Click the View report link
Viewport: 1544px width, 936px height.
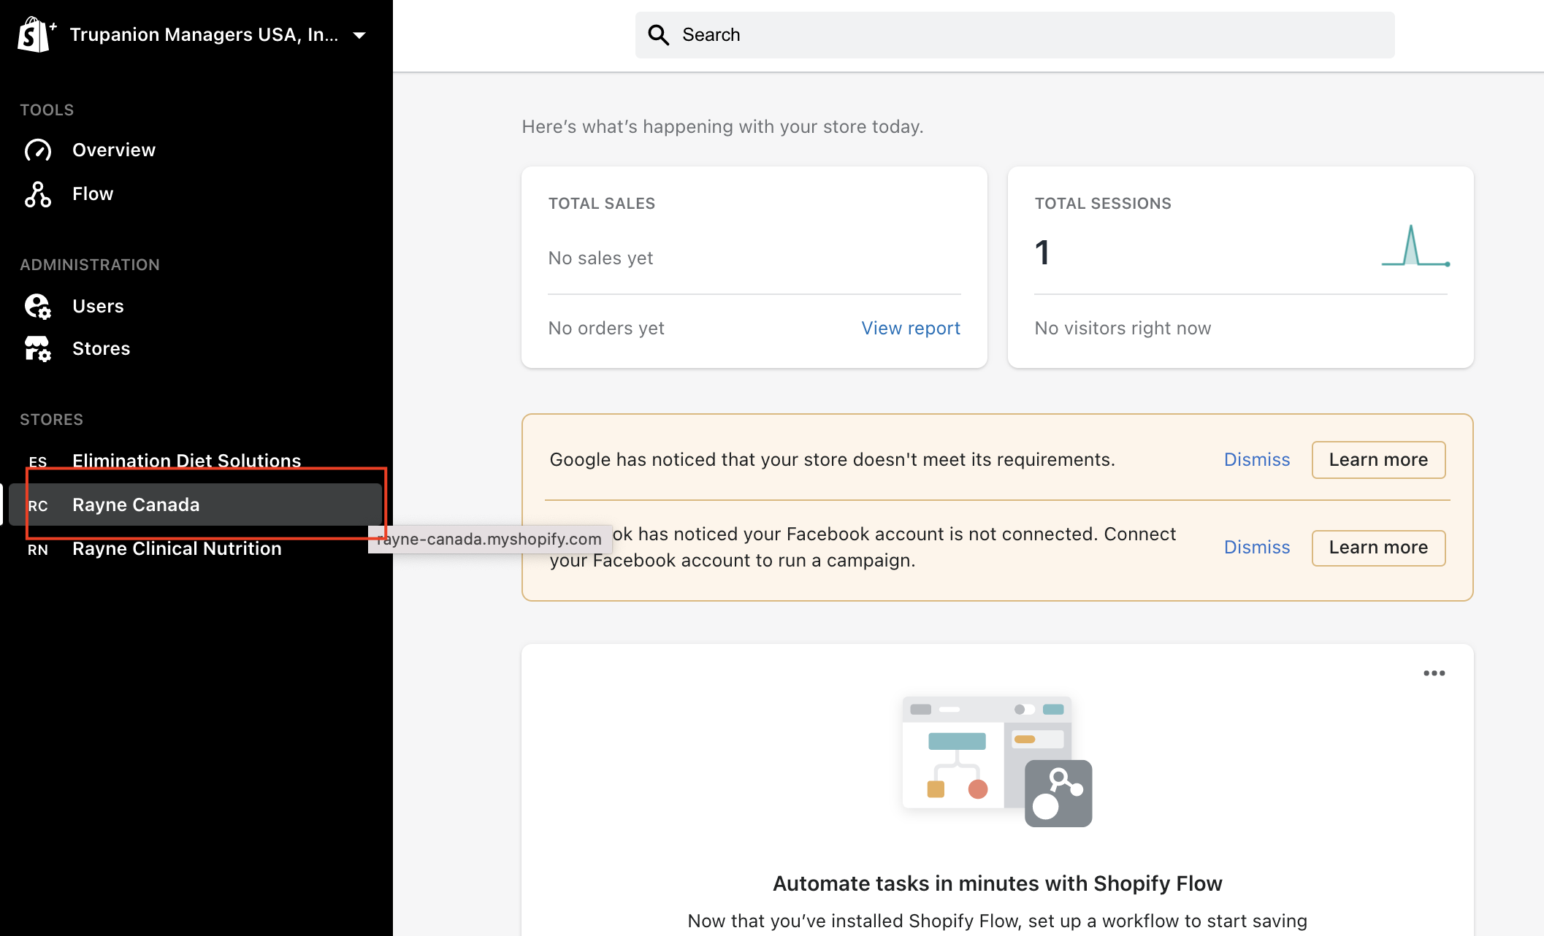pyautogui.click(x=910, y=329)
